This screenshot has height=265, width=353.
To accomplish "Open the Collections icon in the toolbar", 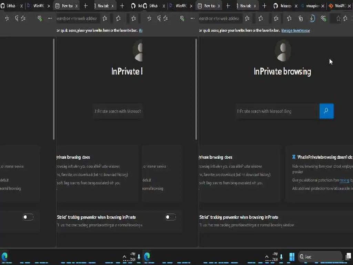I will pyautogui.click(x=301, y=19).
